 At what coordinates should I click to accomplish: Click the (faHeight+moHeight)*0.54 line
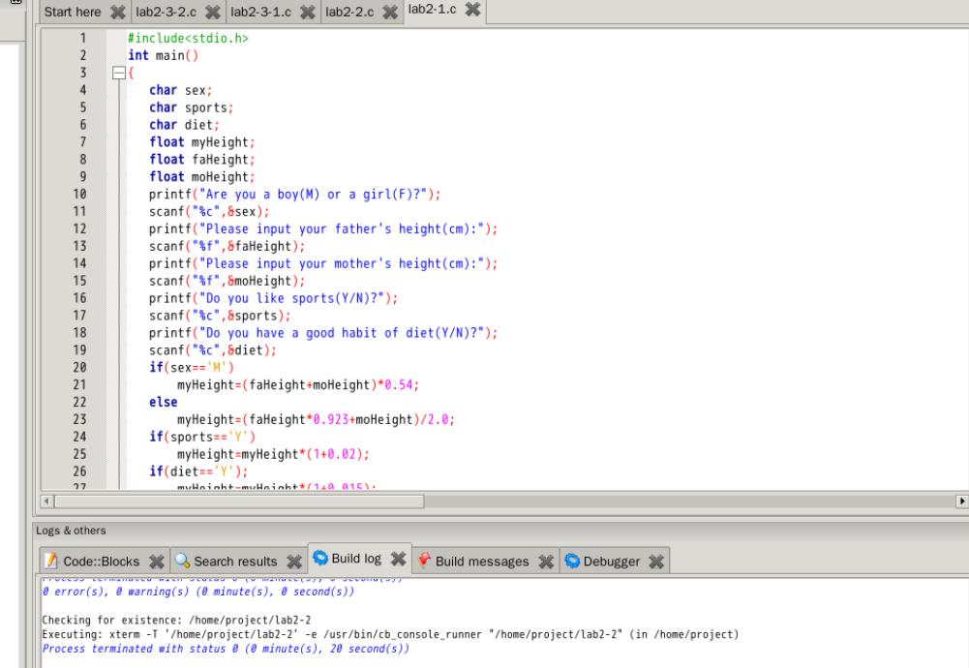coord(298,384)
